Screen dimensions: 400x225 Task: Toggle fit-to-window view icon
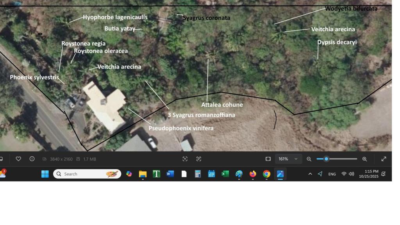(268, 159)
